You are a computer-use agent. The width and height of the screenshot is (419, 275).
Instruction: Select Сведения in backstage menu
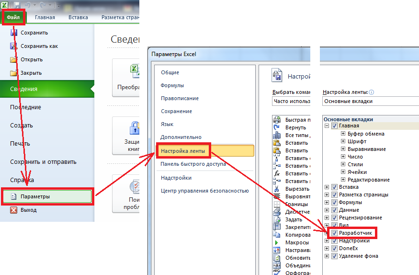pyautogui.click(x=47, y=89)
